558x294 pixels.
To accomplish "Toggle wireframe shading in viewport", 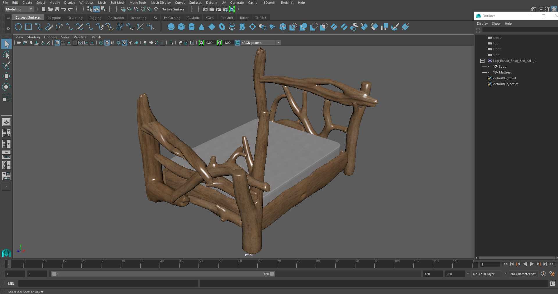I will click(x=101, y=43).
